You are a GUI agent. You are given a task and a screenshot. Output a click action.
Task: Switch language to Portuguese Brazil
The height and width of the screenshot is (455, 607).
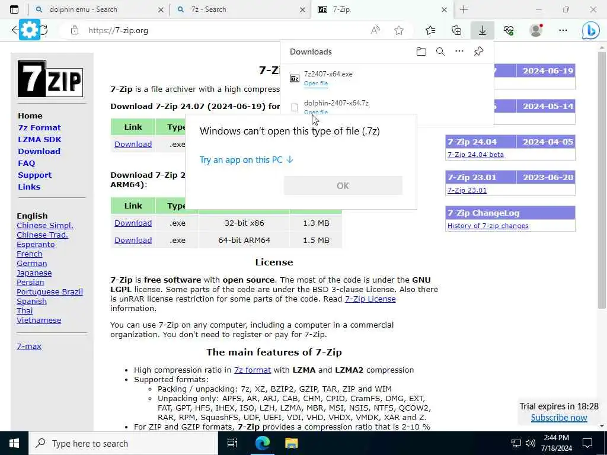point(50,291)
